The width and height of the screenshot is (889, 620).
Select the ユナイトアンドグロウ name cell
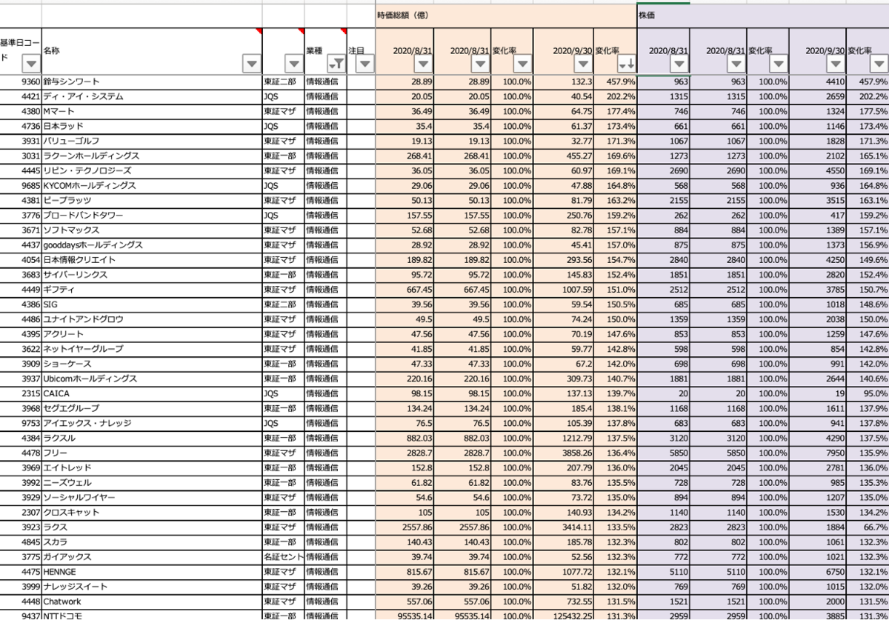pyautogui.click(x=152, y=319)
